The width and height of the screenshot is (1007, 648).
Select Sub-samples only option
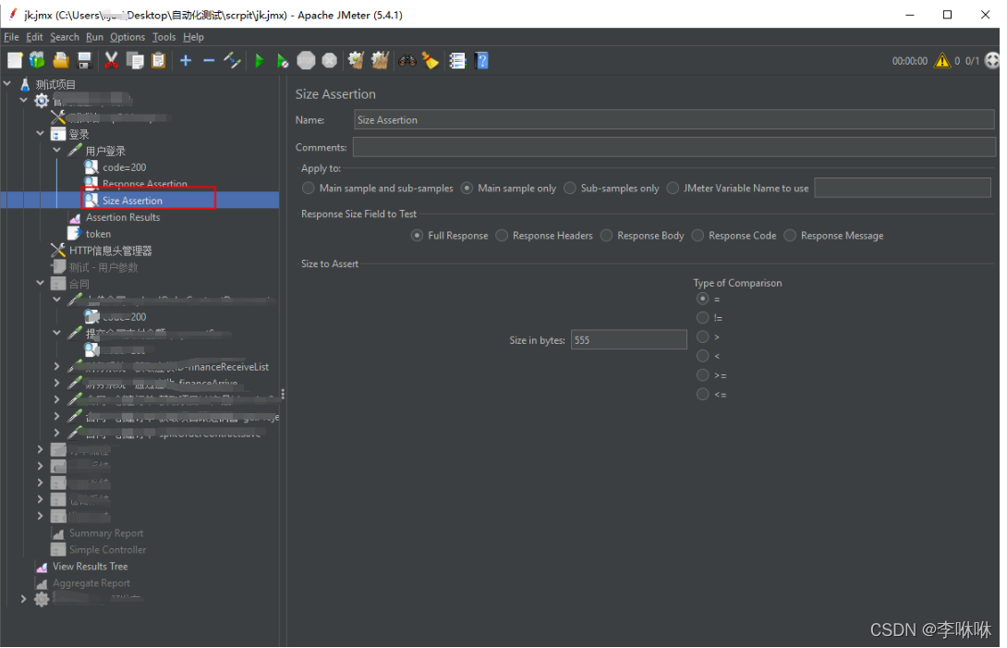612,188
